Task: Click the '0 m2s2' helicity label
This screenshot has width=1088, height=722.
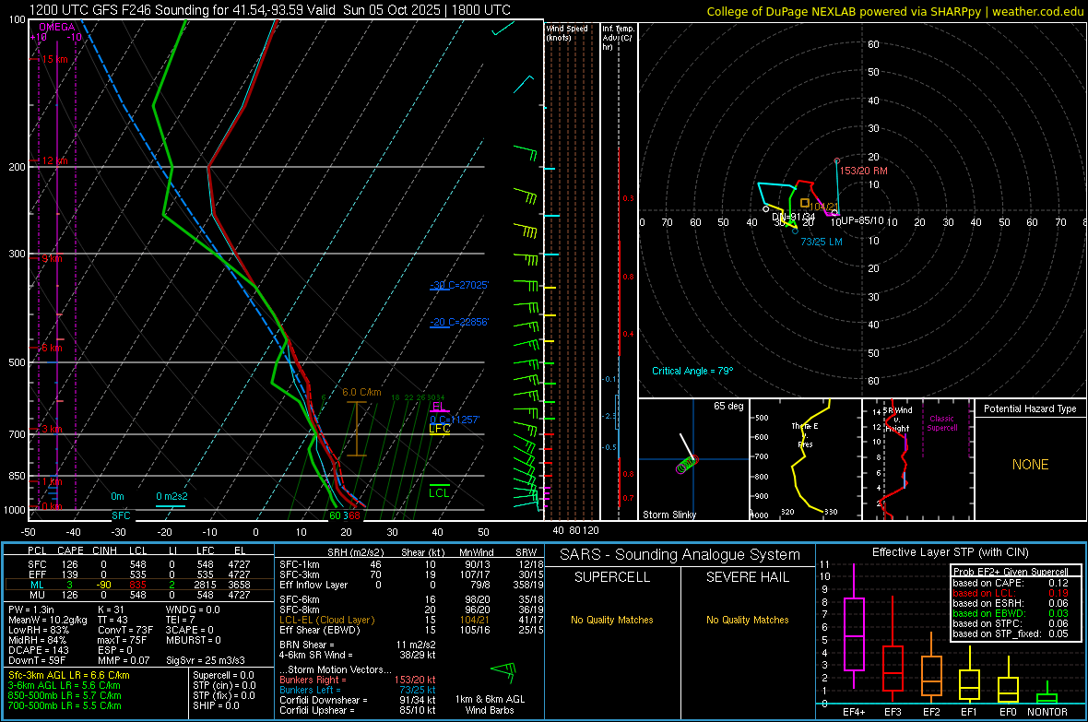Action: tap(171, 496)
